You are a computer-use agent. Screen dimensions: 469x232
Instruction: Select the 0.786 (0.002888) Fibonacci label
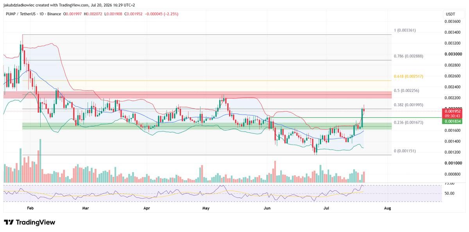coord(409,56)
